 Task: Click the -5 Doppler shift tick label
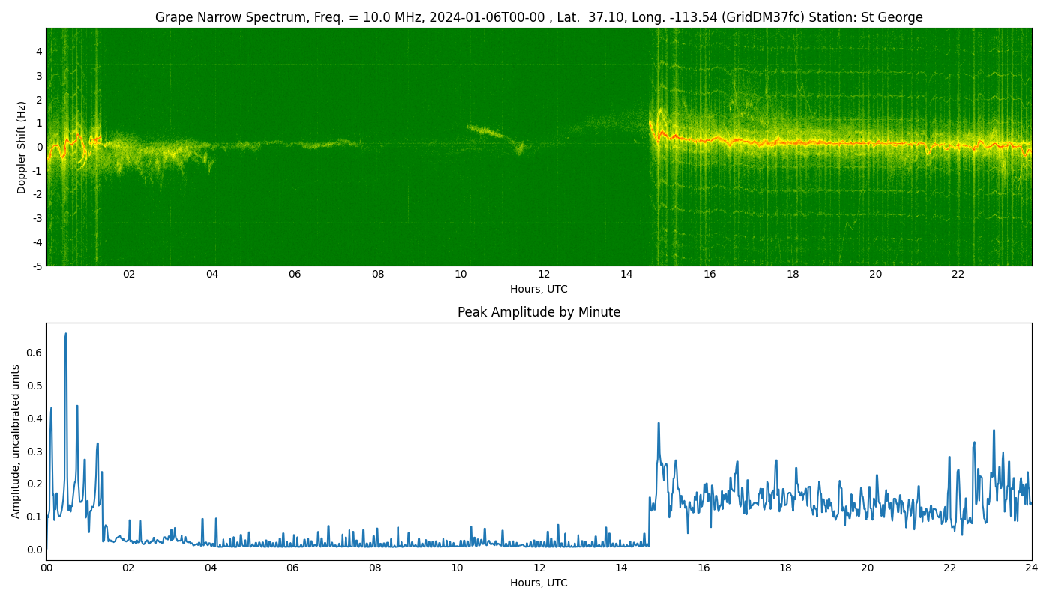37,265
